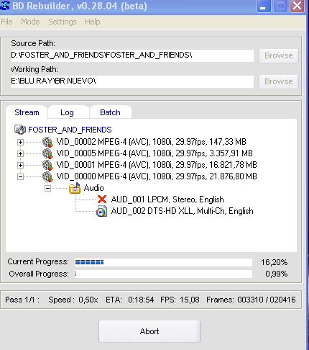
Task: Toggle the red X on AUD_001 LPCM
Action: 102,199
